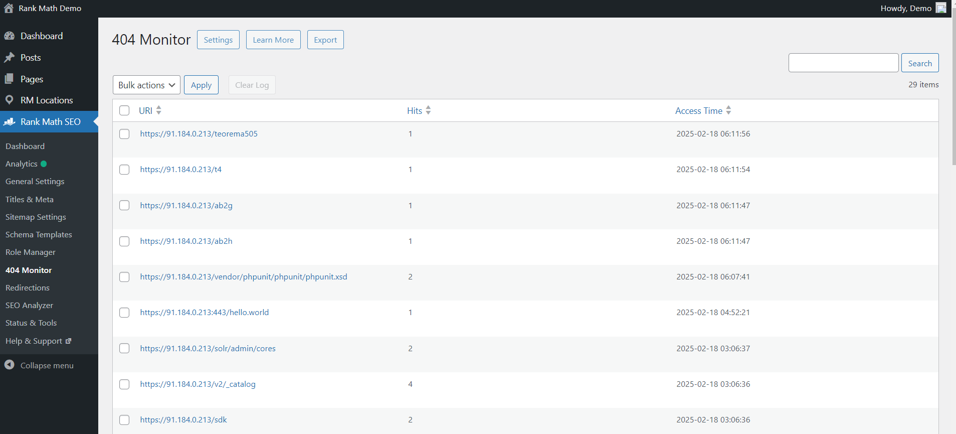Click the home icon beside Rank Math Demo
The image size is (956, 434).
click(9, 8)
